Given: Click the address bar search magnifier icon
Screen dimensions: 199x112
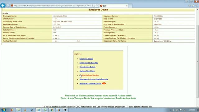Looking at the screenshot, I should click(x=88, y=6).
